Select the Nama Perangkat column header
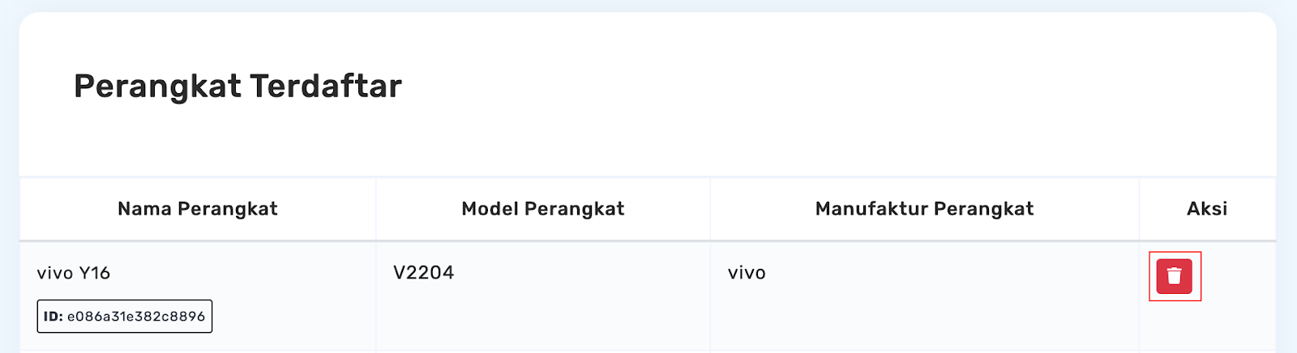1297x353 pixels. (x=198, y=209)
